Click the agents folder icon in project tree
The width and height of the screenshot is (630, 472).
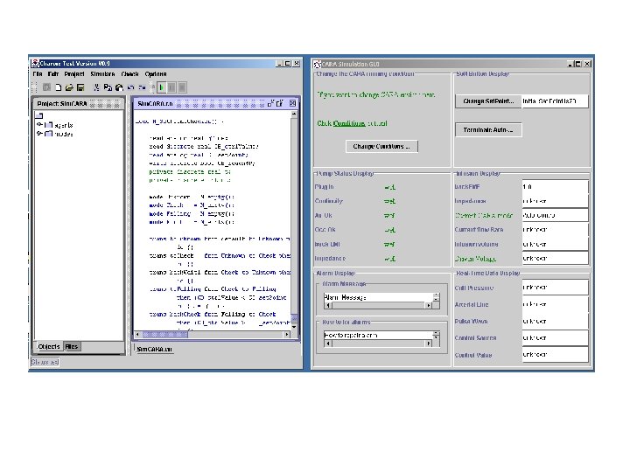point(49,125)
